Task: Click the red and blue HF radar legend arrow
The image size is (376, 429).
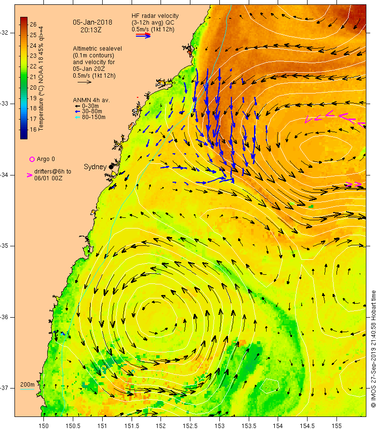Action: [x=143, y=35]
